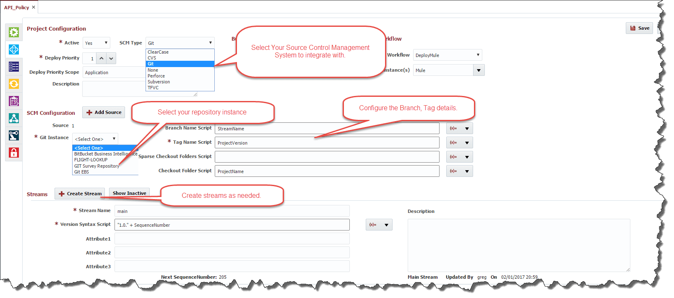Open the red padlock security icon
The image size is (674, 298).
[x=14, y=153]
